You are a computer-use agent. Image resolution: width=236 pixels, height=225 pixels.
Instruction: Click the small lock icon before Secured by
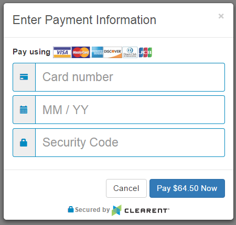(x=71, y=209)
